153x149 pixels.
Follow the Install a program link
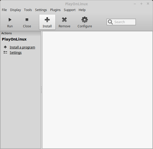point(22,47)
